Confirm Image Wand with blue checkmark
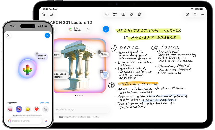Screen dimensions: 215x130 click(x=106, y=29)
